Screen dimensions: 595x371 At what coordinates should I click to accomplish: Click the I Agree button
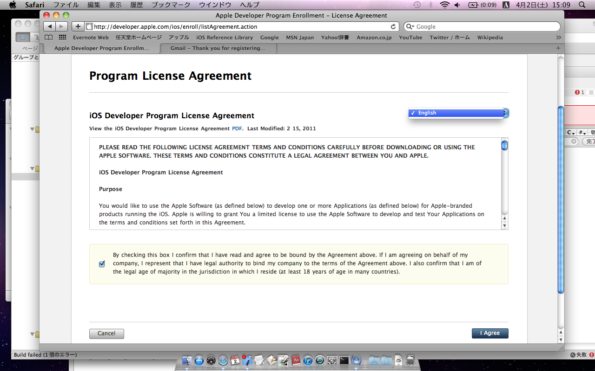(x=490, y=333)
